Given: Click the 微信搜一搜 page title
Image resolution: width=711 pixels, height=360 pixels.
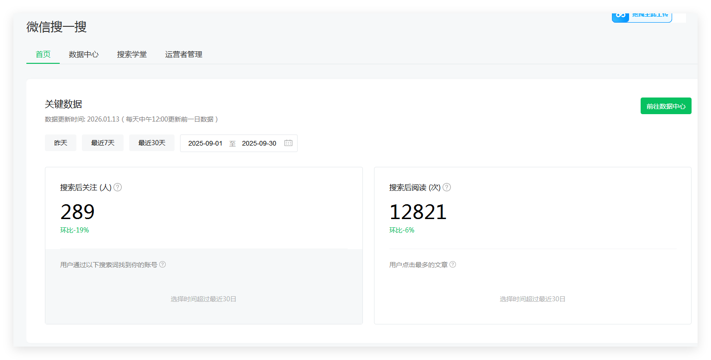Looking at the screenshot, I should coord(56,27).
